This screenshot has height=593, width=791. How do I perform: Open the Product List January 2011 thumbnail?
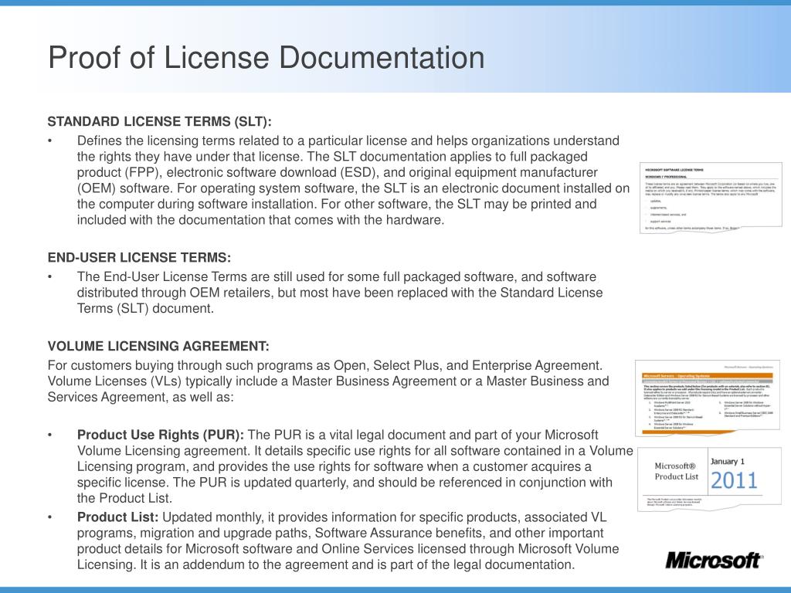[709, 479]
